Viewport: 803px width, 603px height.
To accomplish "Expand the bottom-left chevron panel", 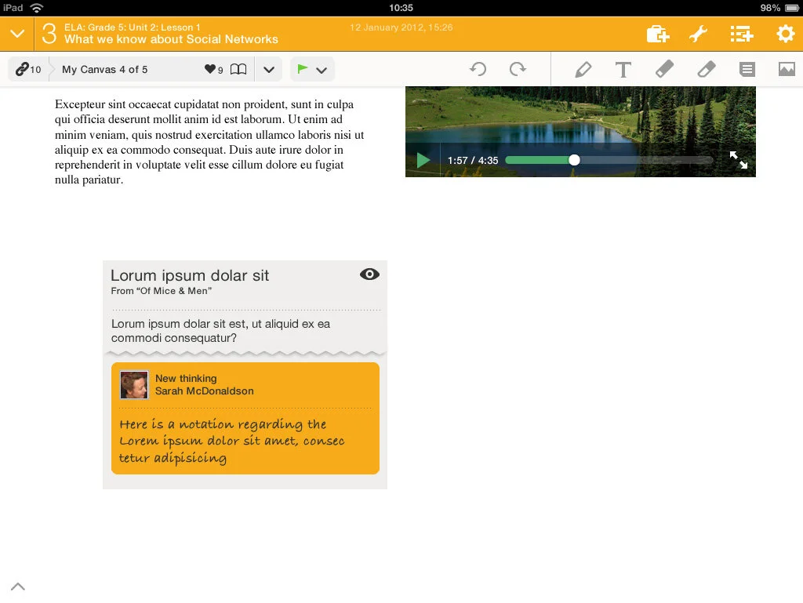I will coord(18,586).
